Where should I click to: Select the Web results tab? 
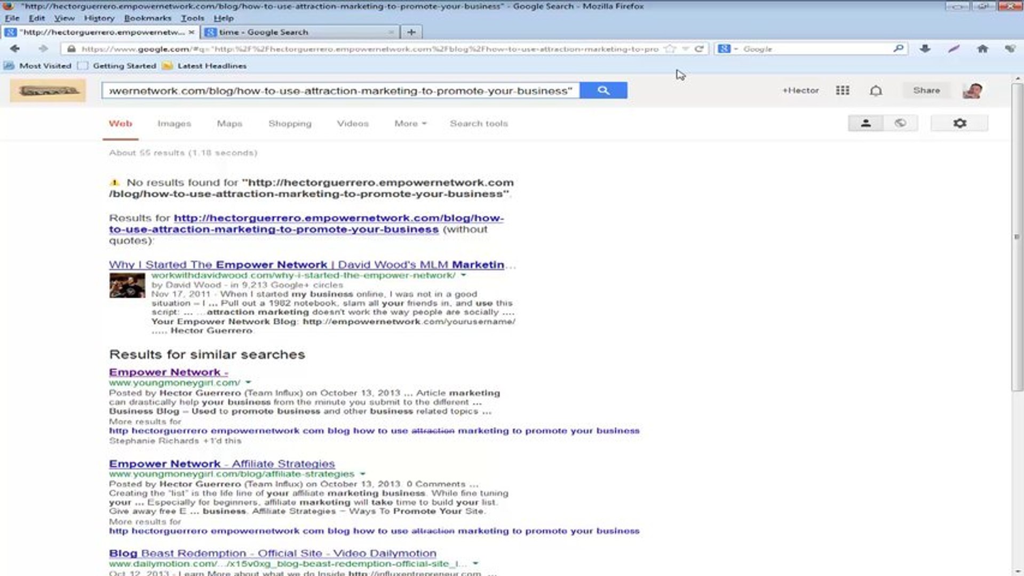pos(121,123)
